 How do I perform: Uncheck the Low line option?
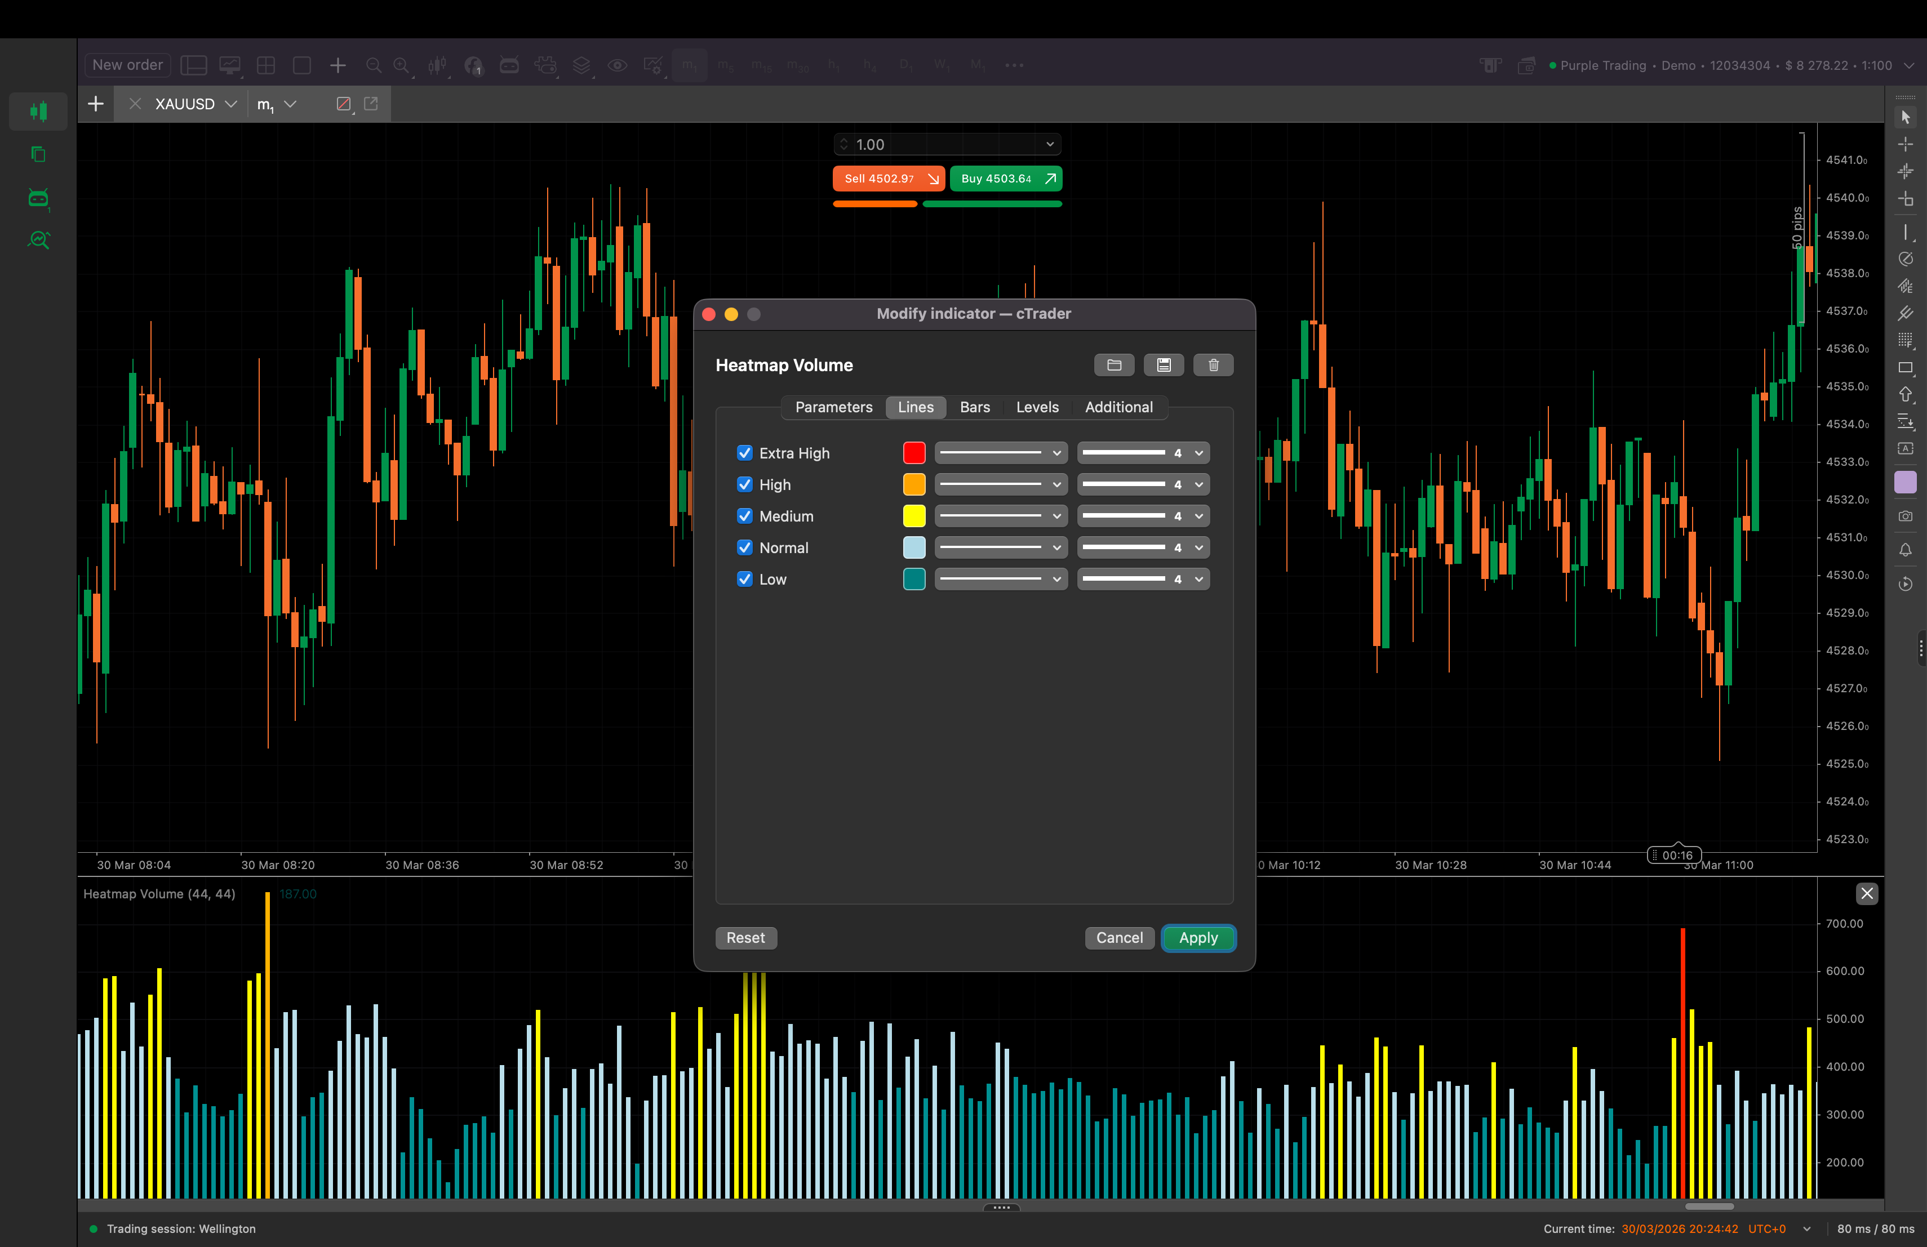[x=745, y=578]
